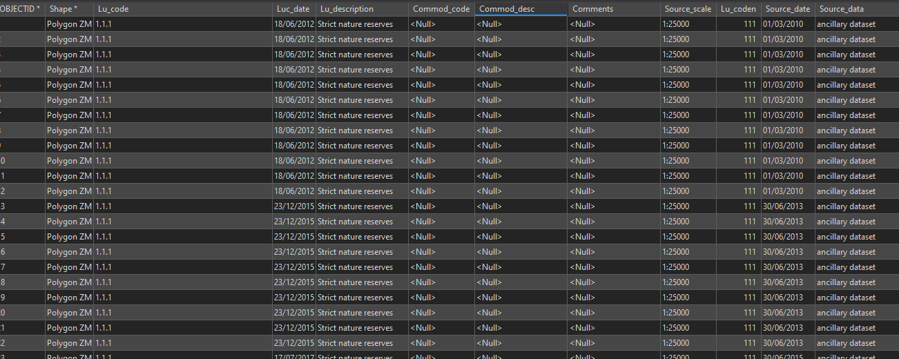Click Comments '<Null>' cell in top row
The image size is (899, 359).
614,24
